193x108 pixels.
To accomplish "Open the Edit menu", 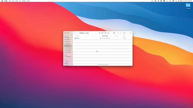I will coord(13,1).
